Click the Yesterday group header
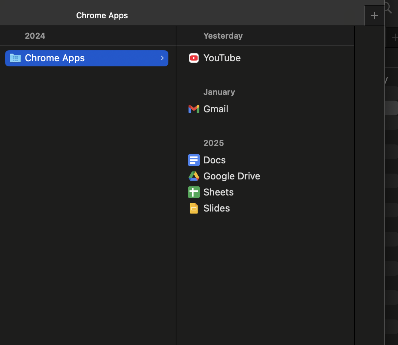 click(223, 36)
